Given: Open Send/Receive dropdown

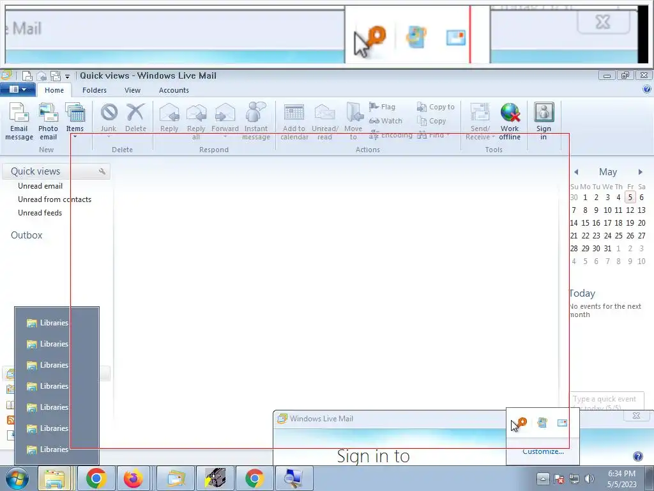Looking at the screenshot, I should pyautogui.click(x=480, y=121).
